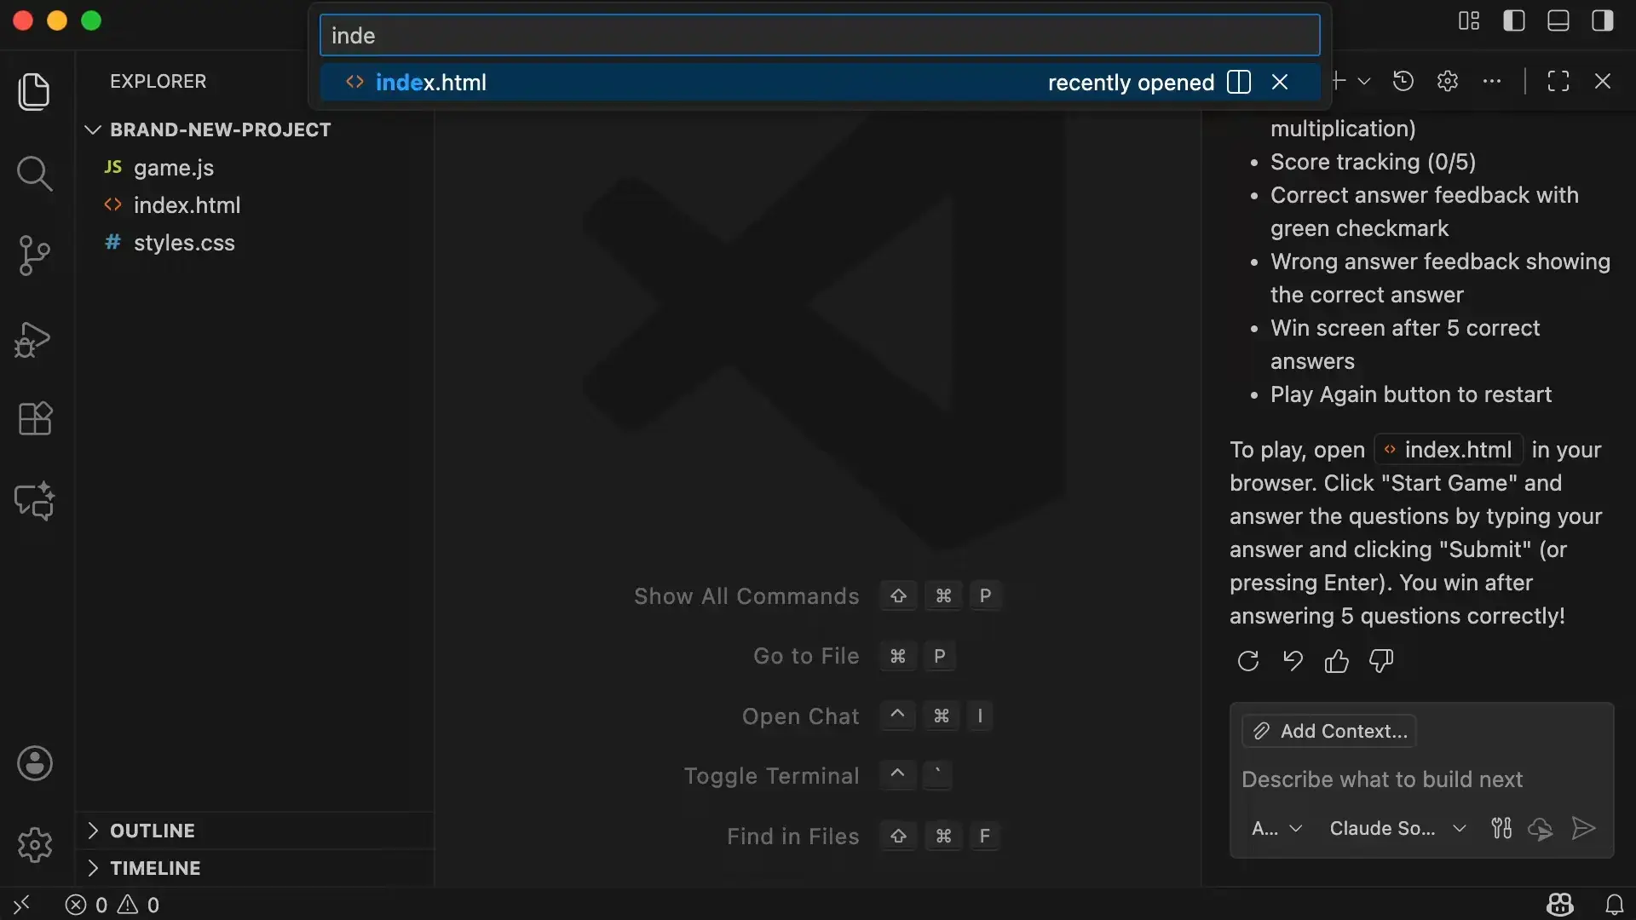
Task: Click the Add Context button
Action: [x=1329, y=731]
